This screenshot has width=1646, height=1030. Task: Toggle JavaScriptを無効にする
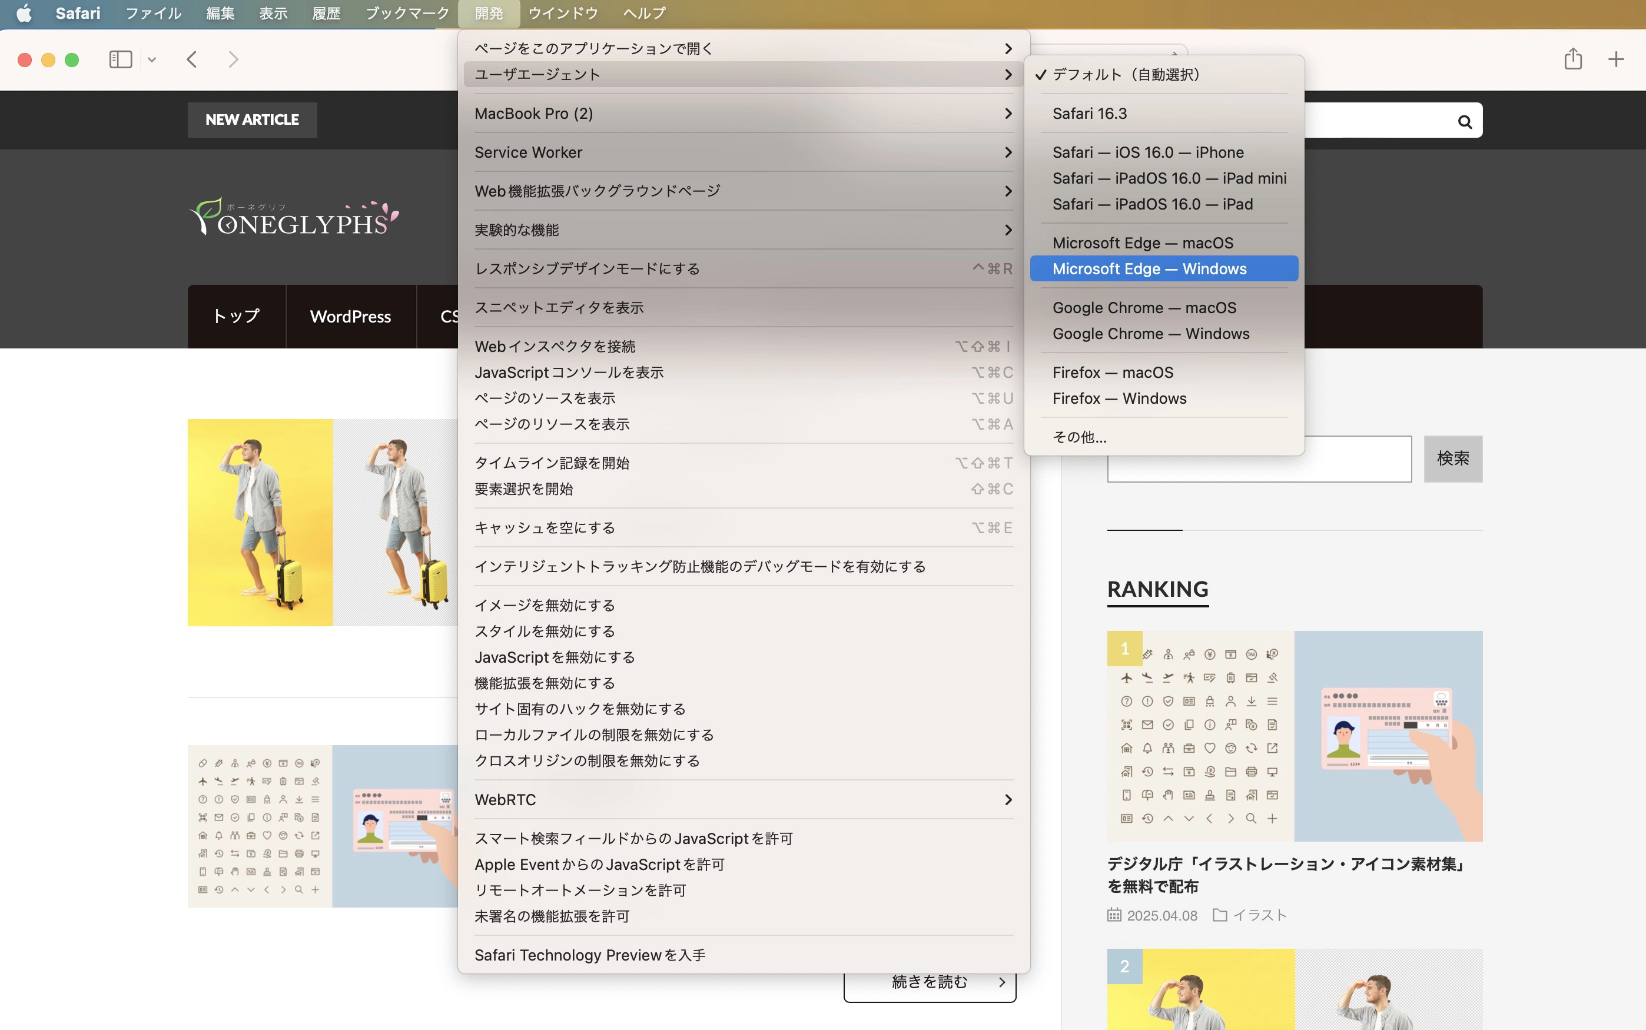click(744, 657)
